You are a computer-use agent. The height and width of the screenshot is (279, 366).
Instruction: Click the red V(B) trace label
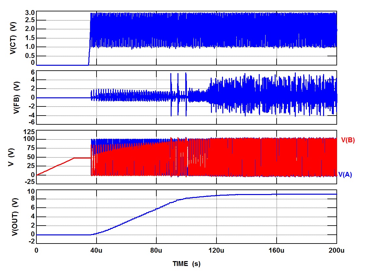(348, 140)
